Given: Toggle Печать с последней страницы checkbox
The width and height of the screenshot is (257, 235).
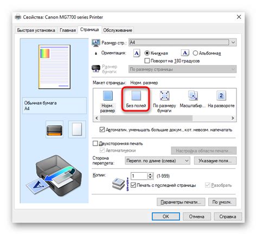Looking at the screenshot, I should (x=133, y=185).
